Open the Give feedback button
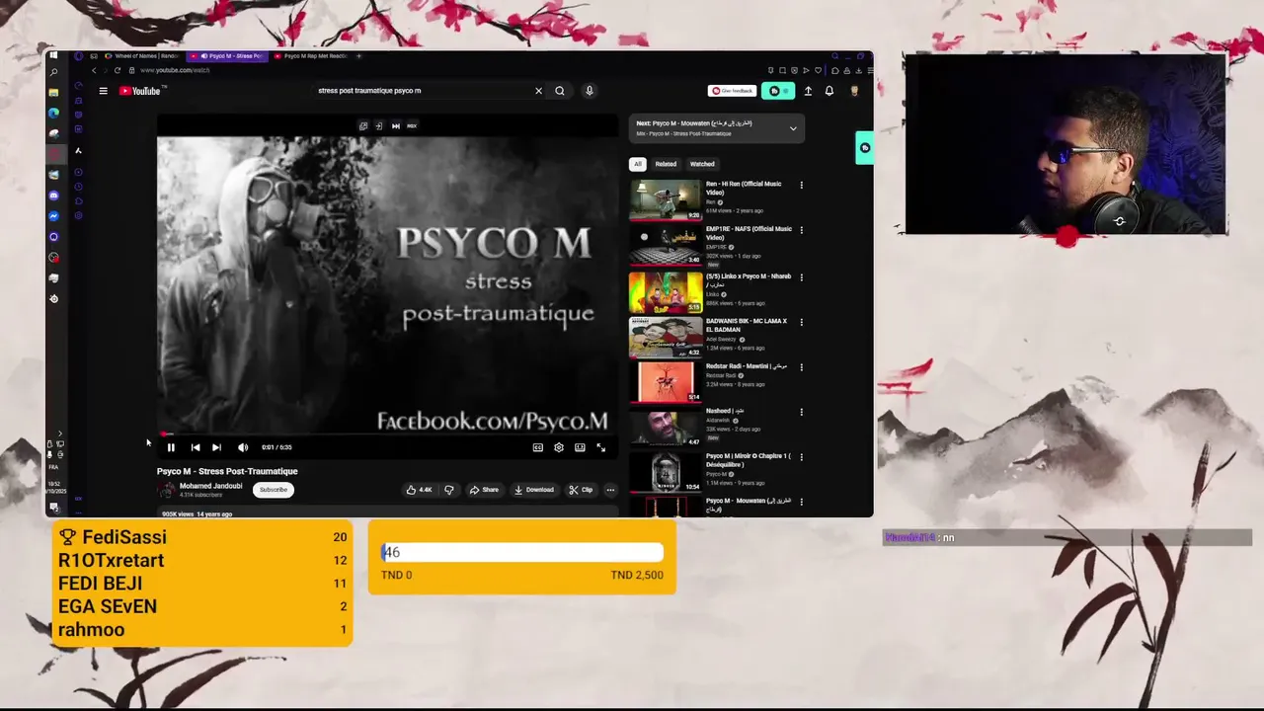The width and height of the screenshot is (1264, 711). pyautogui.click(x=733, y=91)
